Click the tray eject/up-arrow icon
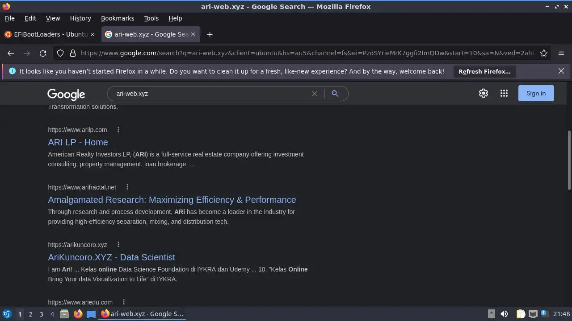The width and height of the screenshot is (572, 321). (x=491, y=314)
